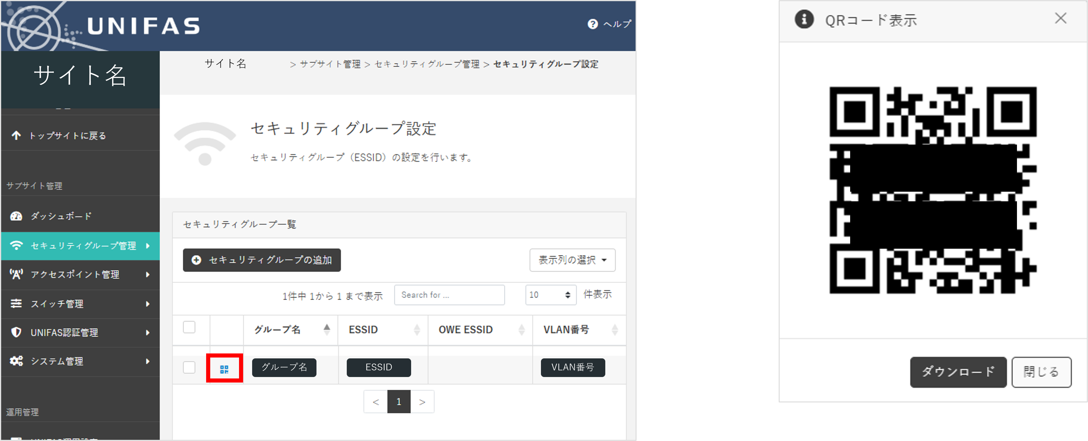The image size is (1088, 441).
Task: Show QR code for the group row
Action: [x=224, y=369]
